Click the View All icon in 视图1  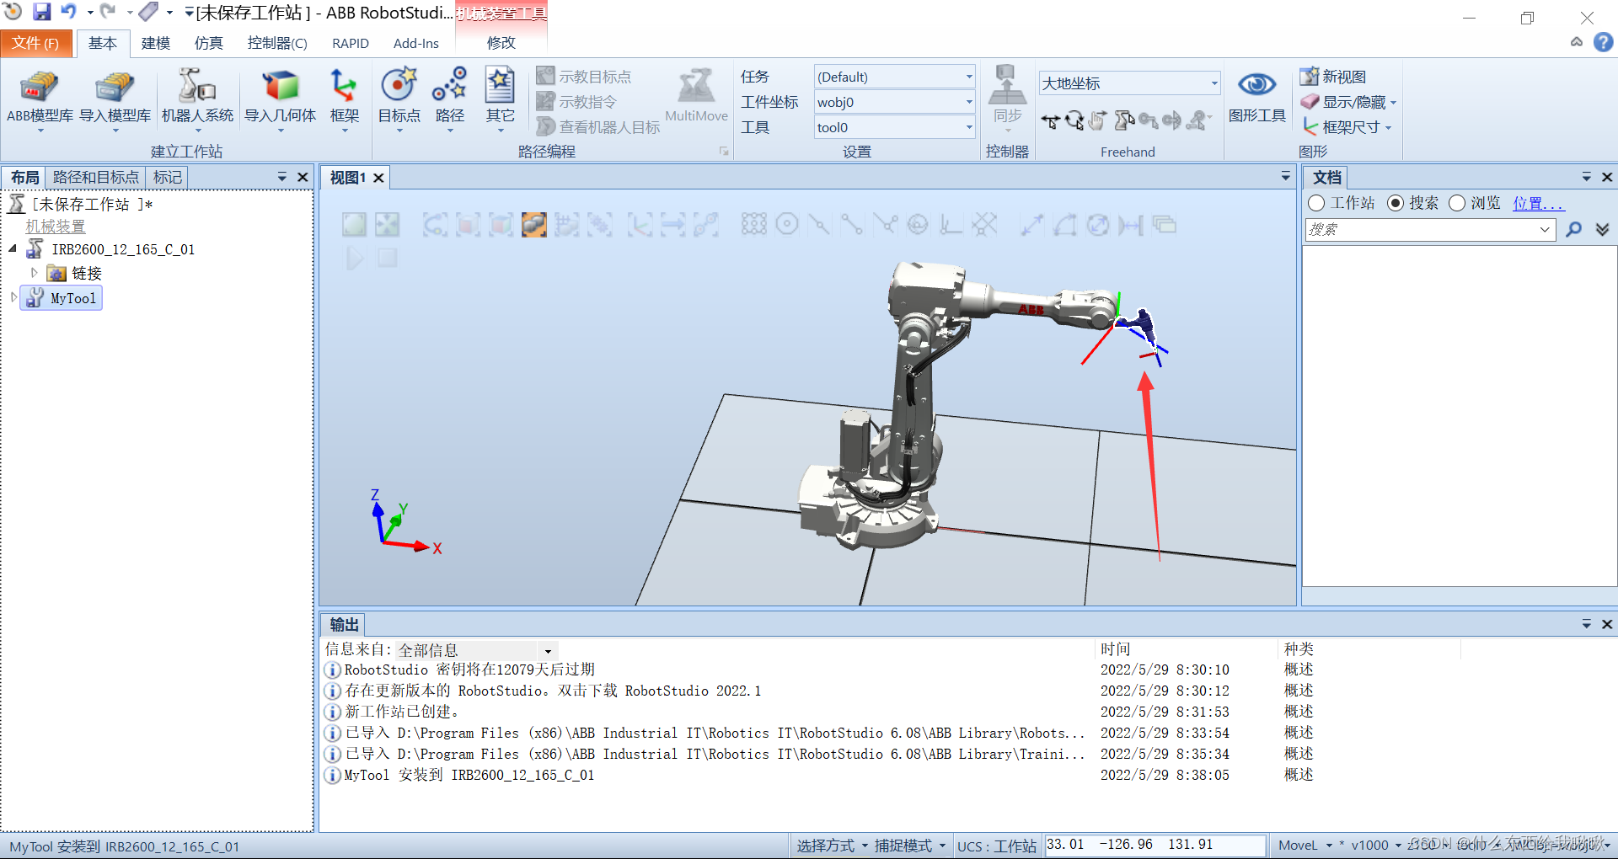pos(354,224)
